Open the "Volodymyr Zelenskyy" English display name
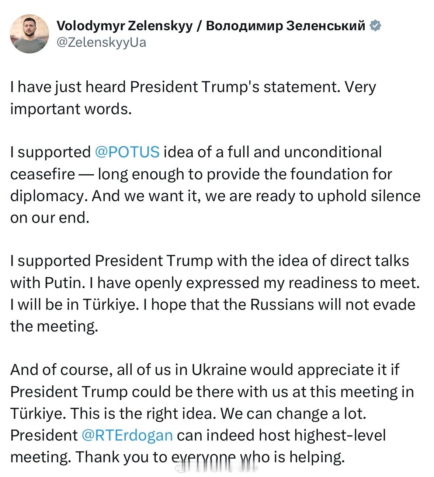This screenshot has height=477, width=434. [x=124, y=26]
